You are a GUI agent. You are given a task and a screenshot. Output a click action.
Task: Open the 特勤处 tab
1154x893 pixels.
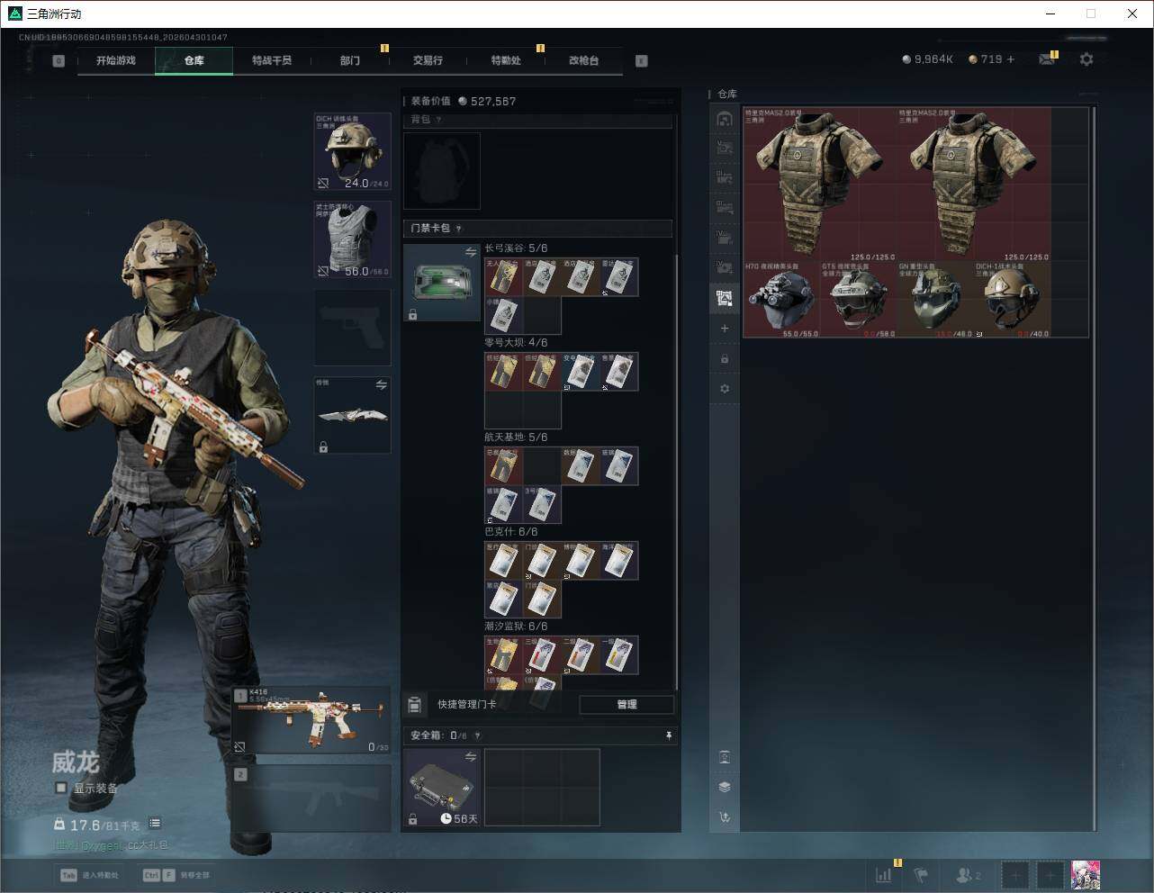506,60
